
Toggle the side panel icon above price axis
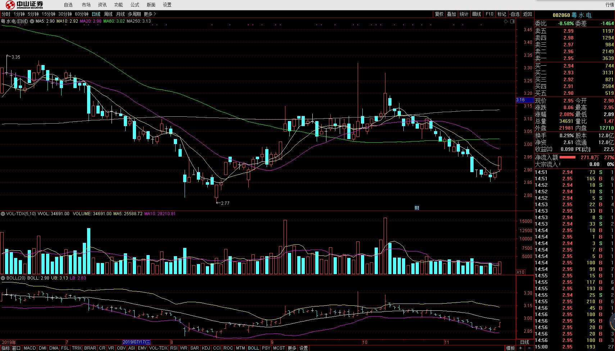(513, 22)
